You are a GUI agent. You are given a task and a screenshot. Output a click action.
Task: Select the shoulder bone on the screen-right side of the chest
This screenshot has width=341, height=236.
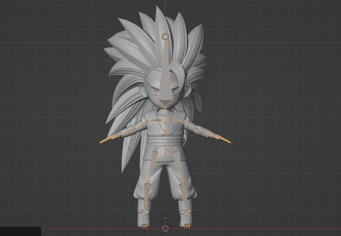(176, 120)
